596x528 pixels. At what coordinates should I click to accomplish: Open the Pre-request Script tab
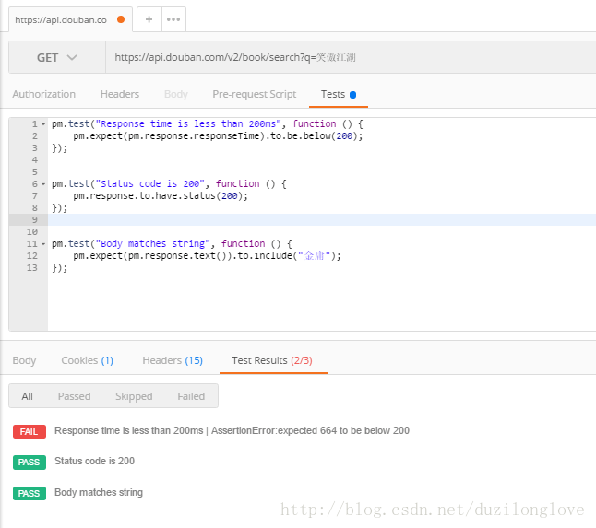[x=255, y=94]
